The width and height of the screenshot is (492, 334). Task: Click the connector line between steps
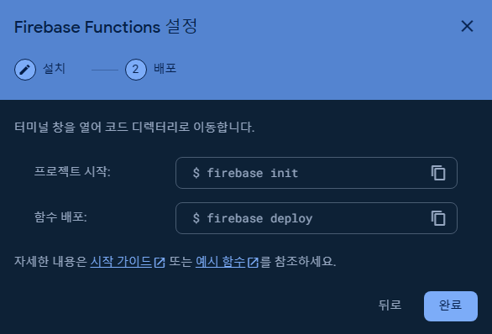(x=105, y=70)
